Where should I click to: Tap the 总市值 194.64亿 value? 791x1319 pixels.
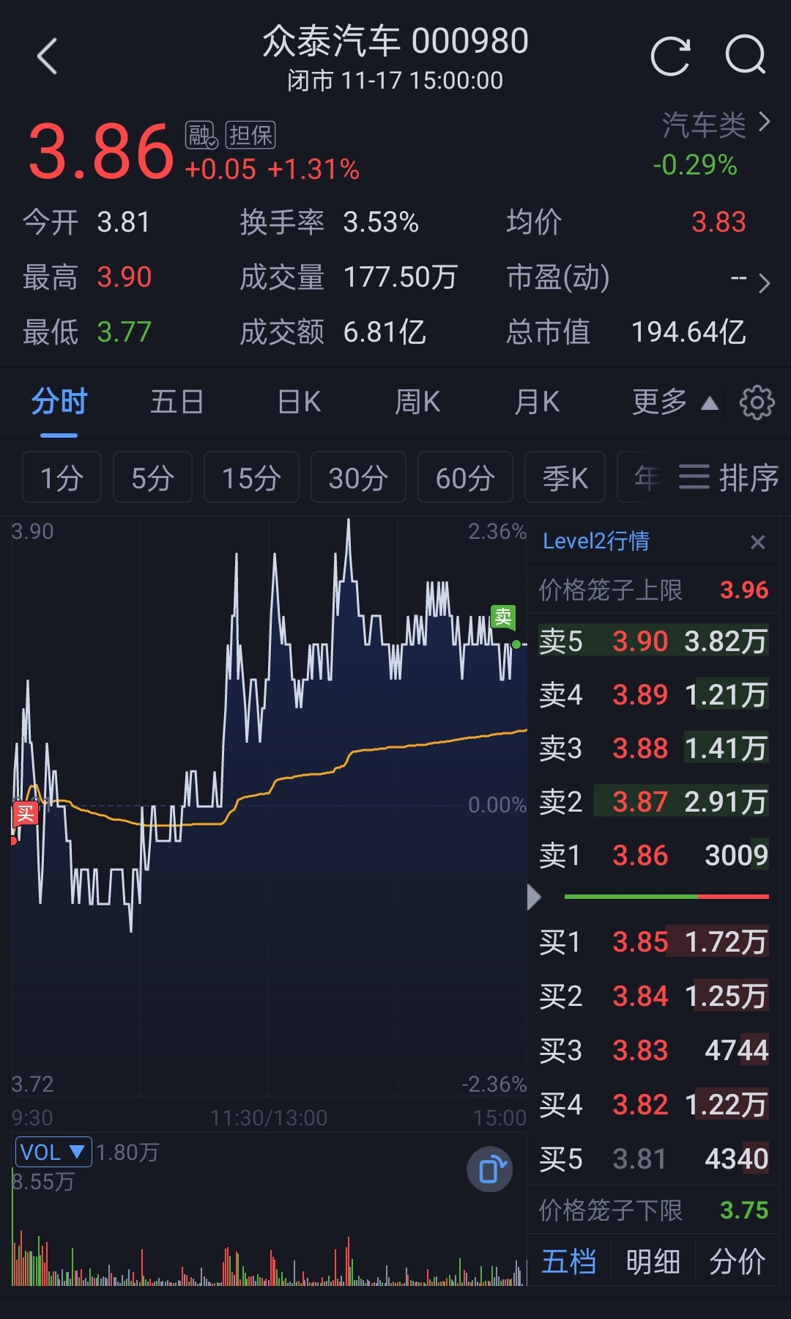688,332
